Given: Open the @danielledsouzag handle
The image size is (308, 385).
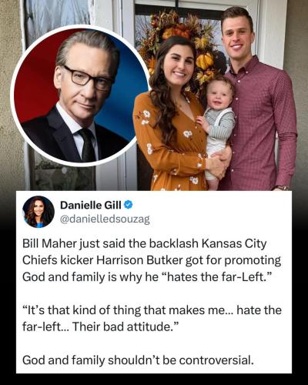Looking at the screenshot, I should (105, 219).
